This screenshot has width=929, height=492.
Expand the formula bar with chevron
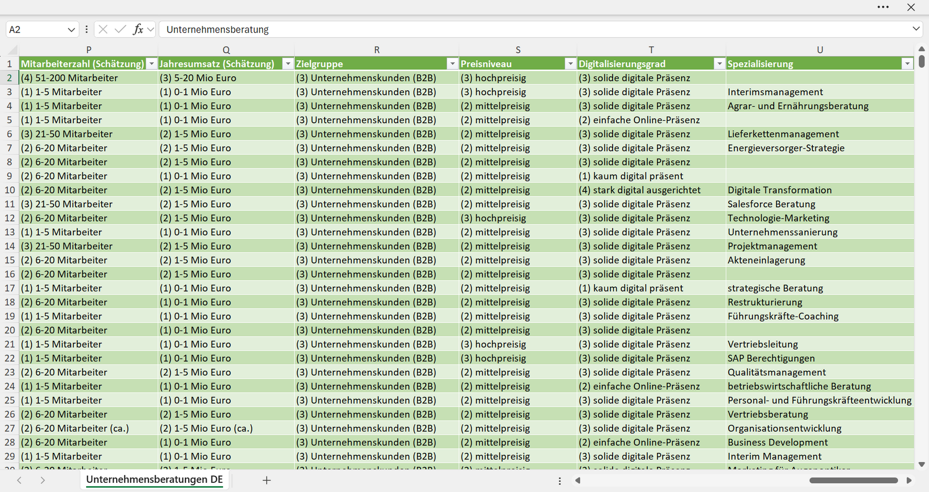tap(916, 29)
